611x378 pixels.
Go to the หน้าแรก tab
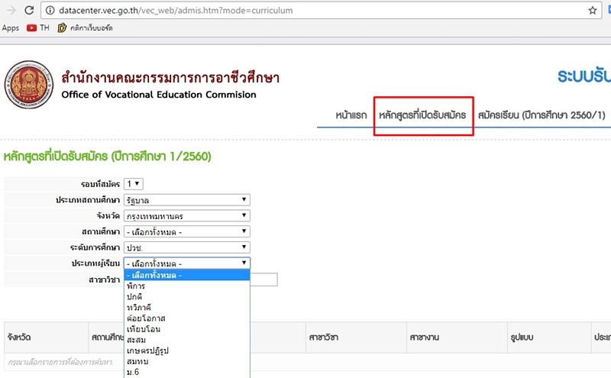(351, 115)
